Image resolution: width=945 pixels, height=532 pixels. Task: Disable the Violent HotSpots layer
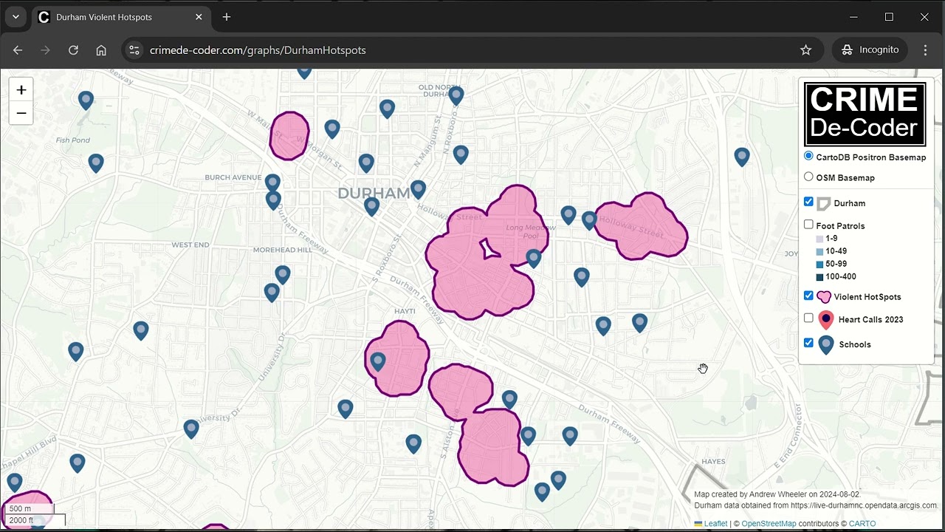point(808,296)
